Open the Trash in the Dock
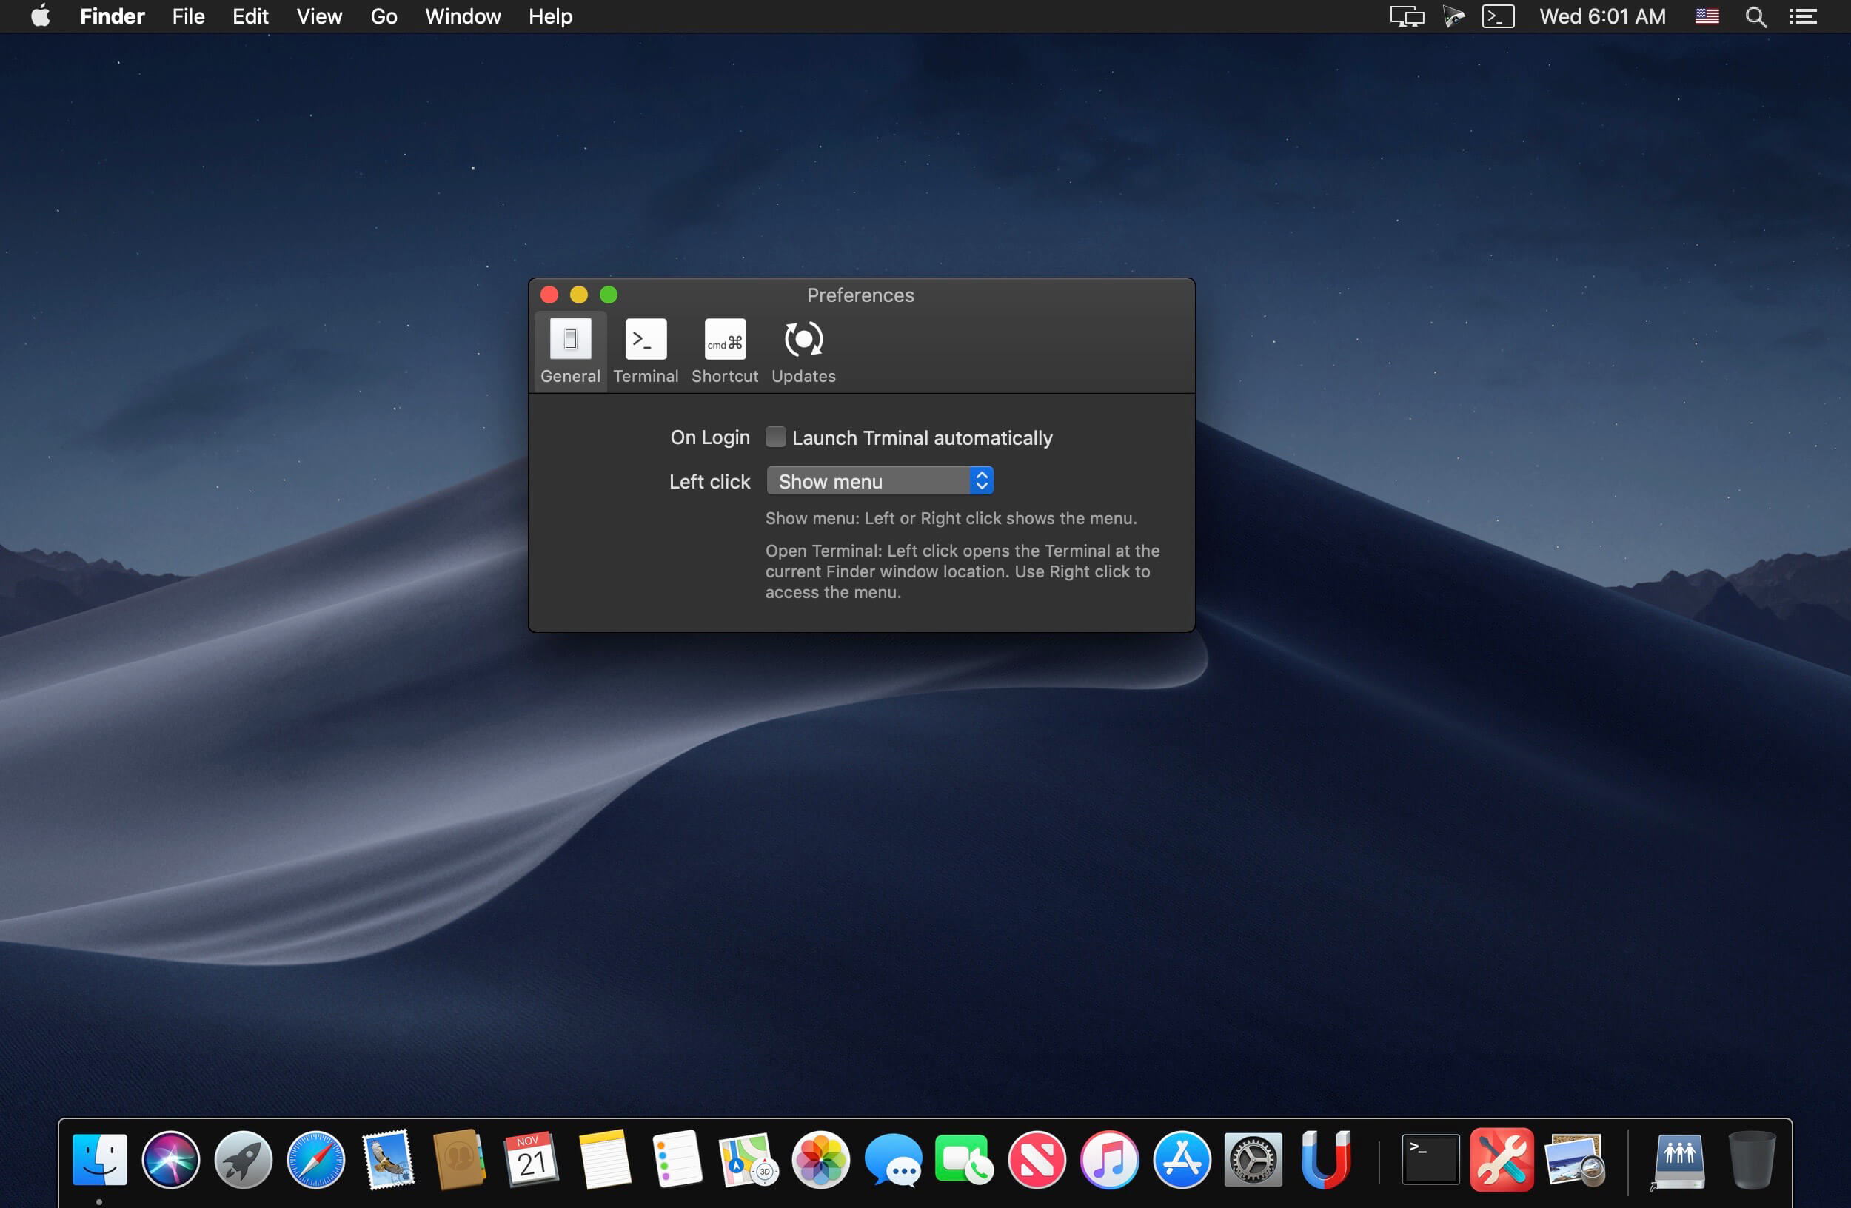This screenshot has height=1208, width=1851. (1752, 1160)
